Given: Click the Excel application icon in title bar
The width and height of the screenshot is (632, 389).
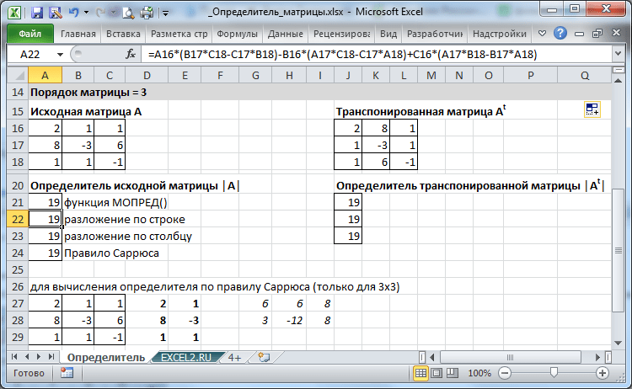Looking at the screenshot, I should tap(14, 13).
